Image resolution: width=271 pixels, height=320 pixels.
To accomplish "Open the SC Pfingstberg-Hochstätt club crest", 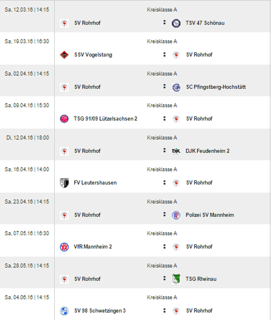I will coord(176,87).
